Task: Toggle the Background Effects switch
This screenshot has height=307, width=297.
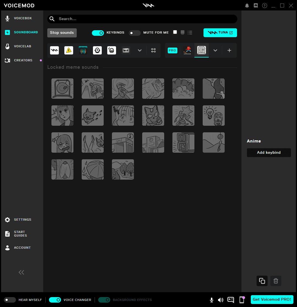Action: pos(104,300)
